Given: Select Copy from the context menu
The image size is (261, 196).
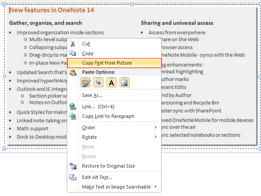Looking at the screenshot, I should (114, 53).
